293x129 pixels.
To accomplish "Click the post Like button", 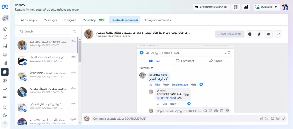I will 154,61.
